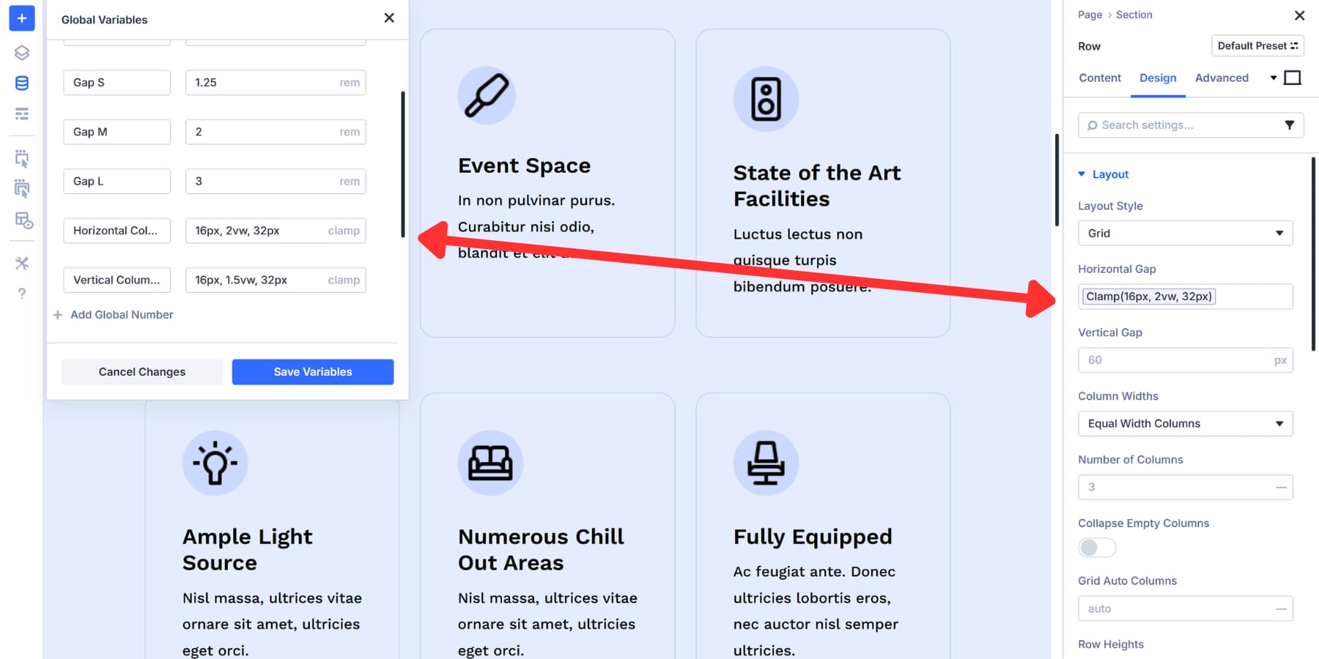This screenshot has width=1319, height=659.
Task: Open the settings list panel icon
Action: [x=21, y=113]
